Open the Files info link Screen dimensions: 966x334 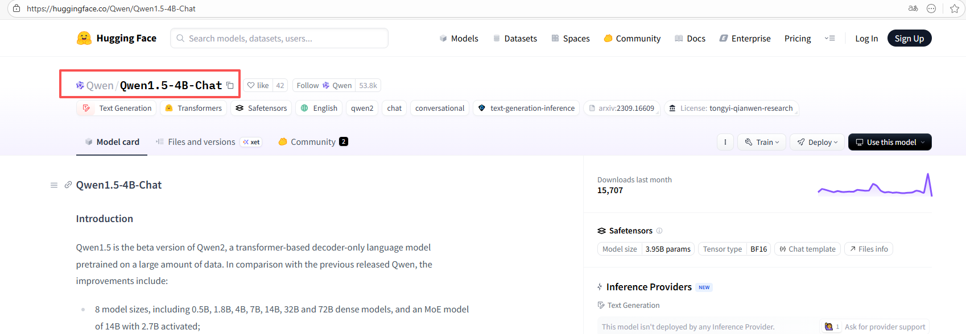point(868,249)
